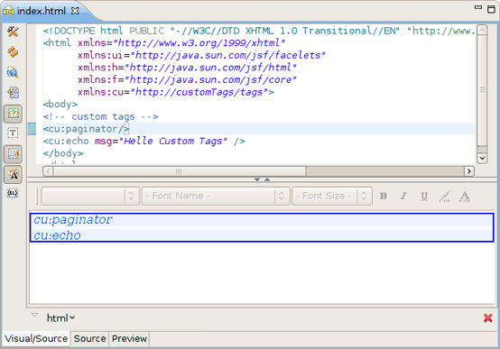
Task: Click vertical scrollbar up arrow in source
Action: tap(482, 30)
